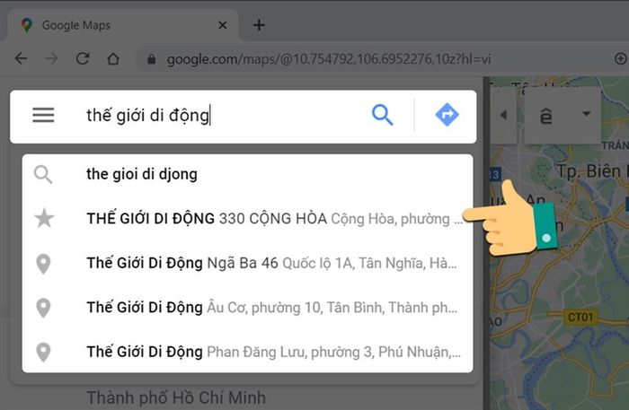Expand the input tools dropdown arrow

(x=587, y=114)
